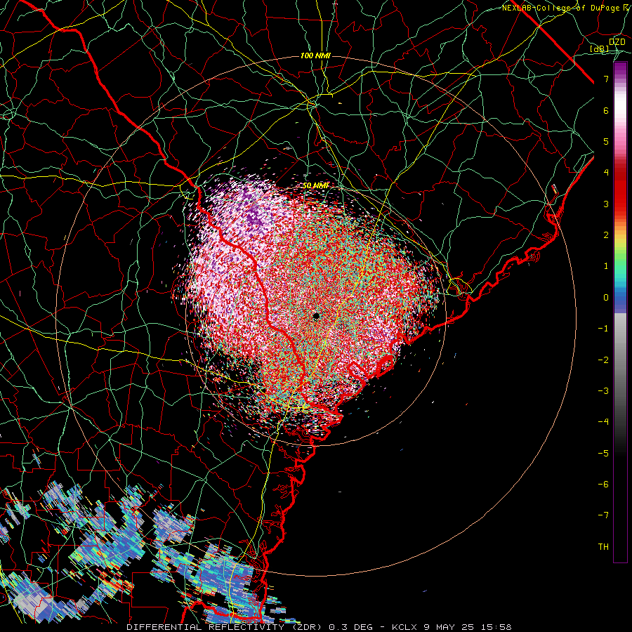Click the -1 value on the color scale
The image size is (632, 632).
pos(603,329)
